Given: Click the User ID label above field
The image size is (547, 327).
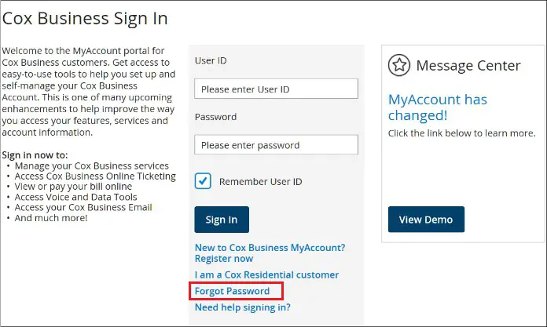Looking at the screenshot, I should point(211,60).
